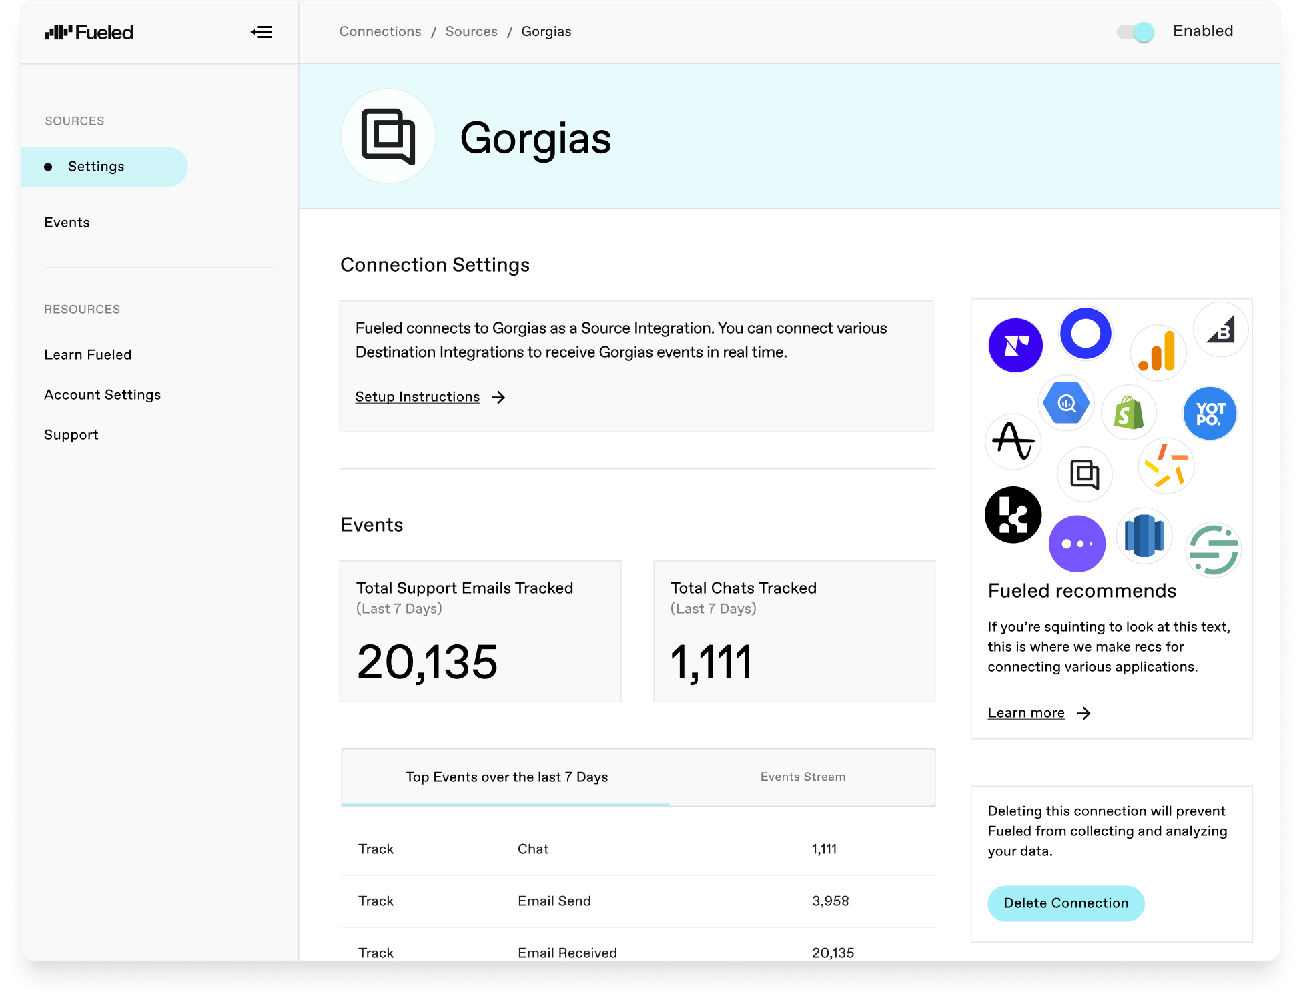Click the Yotpo integration icon
Screen dimensions: 1301x1002
tap(1210, 414)
